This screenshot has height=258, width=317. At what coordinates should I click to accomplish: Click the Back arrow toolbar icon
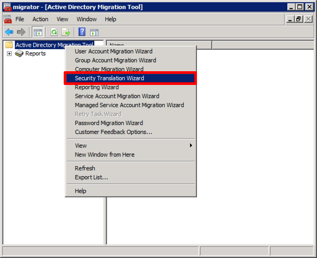[x=9, y=32]
